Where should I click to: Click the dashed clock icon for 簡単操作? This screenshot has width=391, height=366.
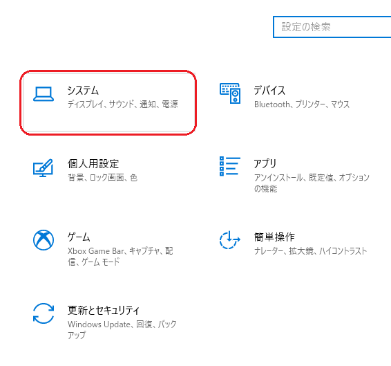[229, 240]
